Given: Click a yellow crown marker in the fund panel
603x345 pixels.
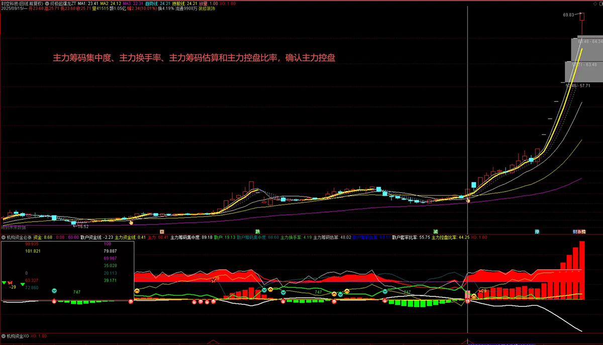Looking at the screenshot, I should tap(137, 291).
